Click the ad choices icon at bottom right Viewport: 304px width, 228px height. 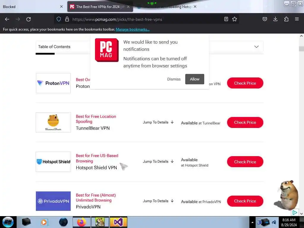tap(295, 213)
